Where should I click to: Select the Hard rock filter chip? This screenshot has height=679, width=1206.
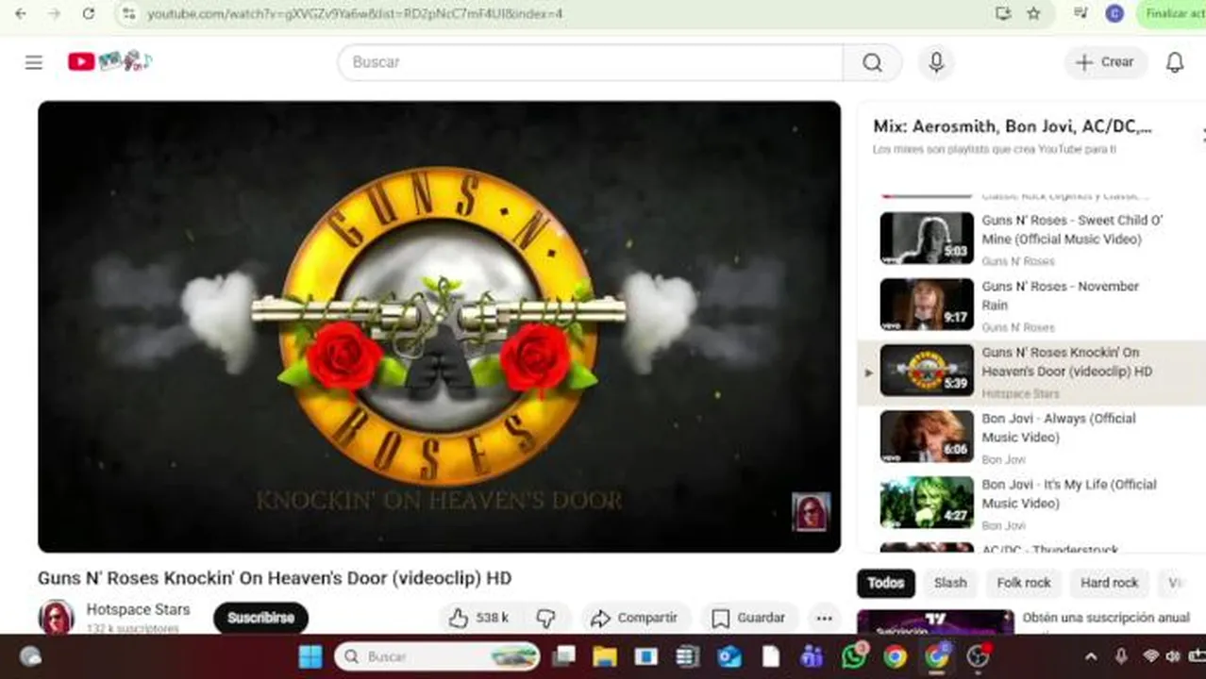pos(1110,583)
